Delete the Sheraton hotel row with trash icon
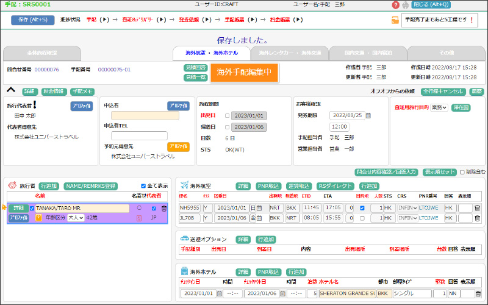The image size is (488, 305). click(477, 293)
